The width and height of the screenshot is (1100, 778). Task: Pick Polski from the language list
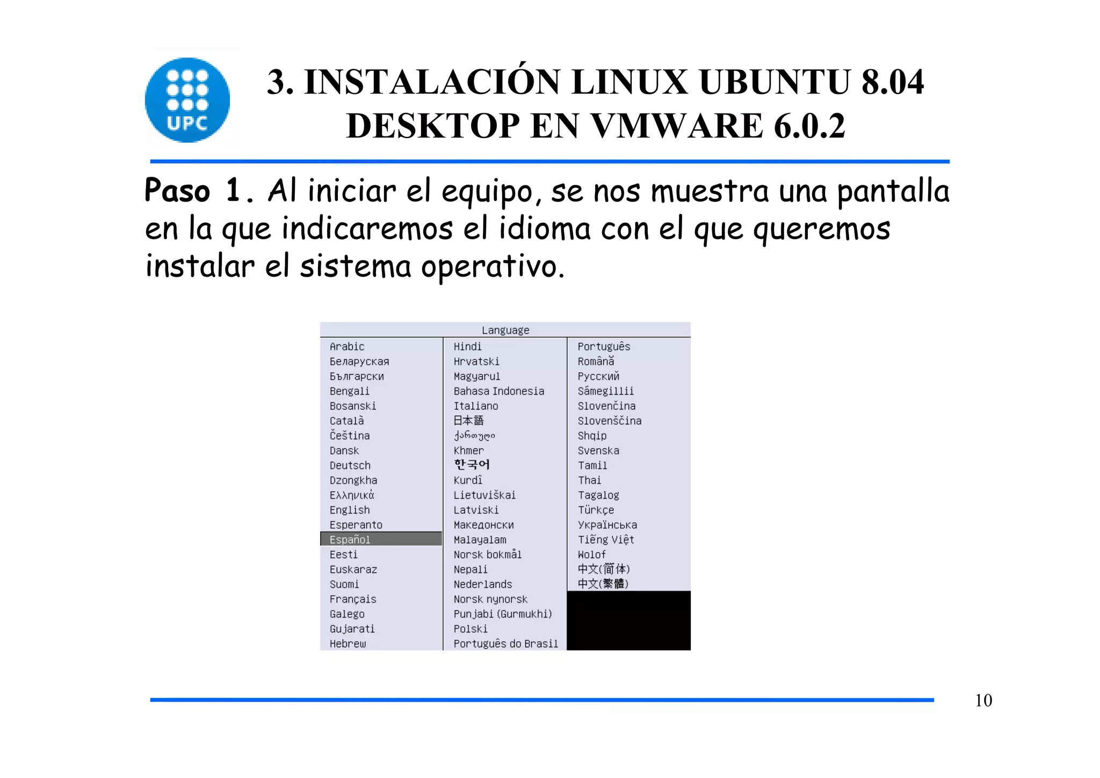click(x=471, y=629)
